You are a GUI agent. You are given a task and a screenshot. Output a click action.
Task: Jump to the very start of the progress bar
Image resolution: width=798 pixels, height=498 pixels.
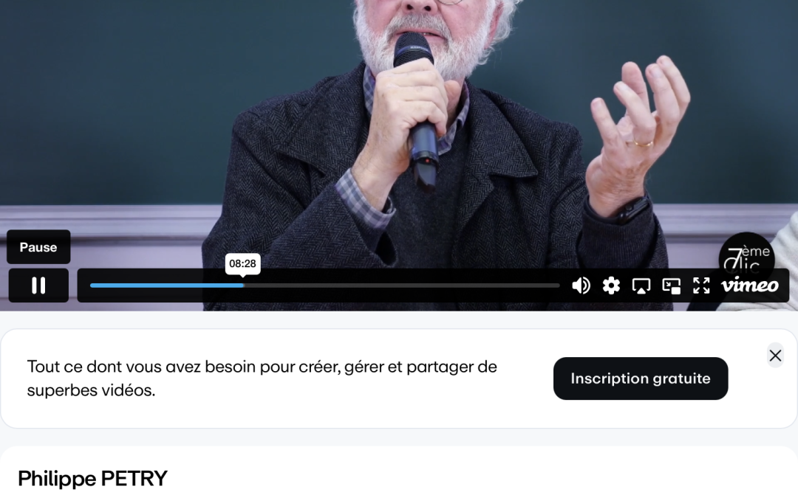point(92,286)
